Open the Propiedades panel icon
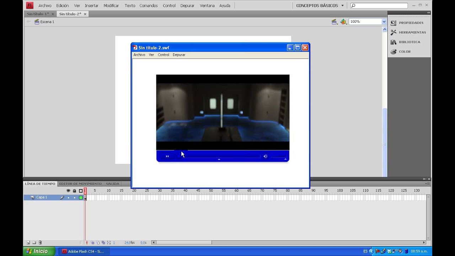Viewport: 455px width, 256px height. 393,23
